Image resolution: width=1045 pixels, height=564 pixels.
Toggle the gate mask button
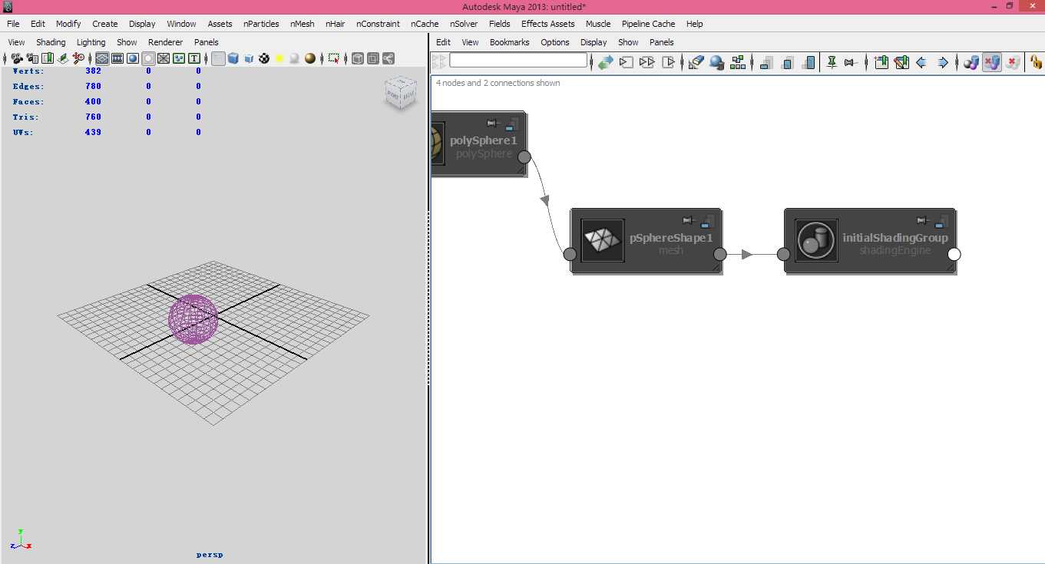coord(148,58)
